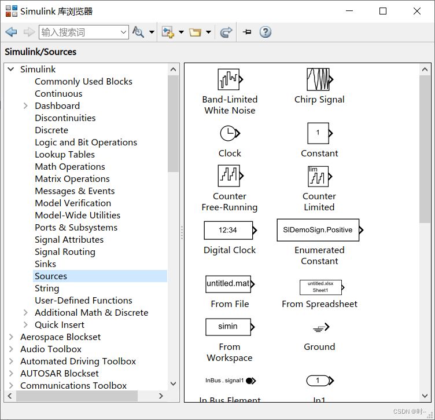Open the Matrix Operations library
Image resolution: width=435 pixels, height=420 pixels.
click(x=72, y=179)
